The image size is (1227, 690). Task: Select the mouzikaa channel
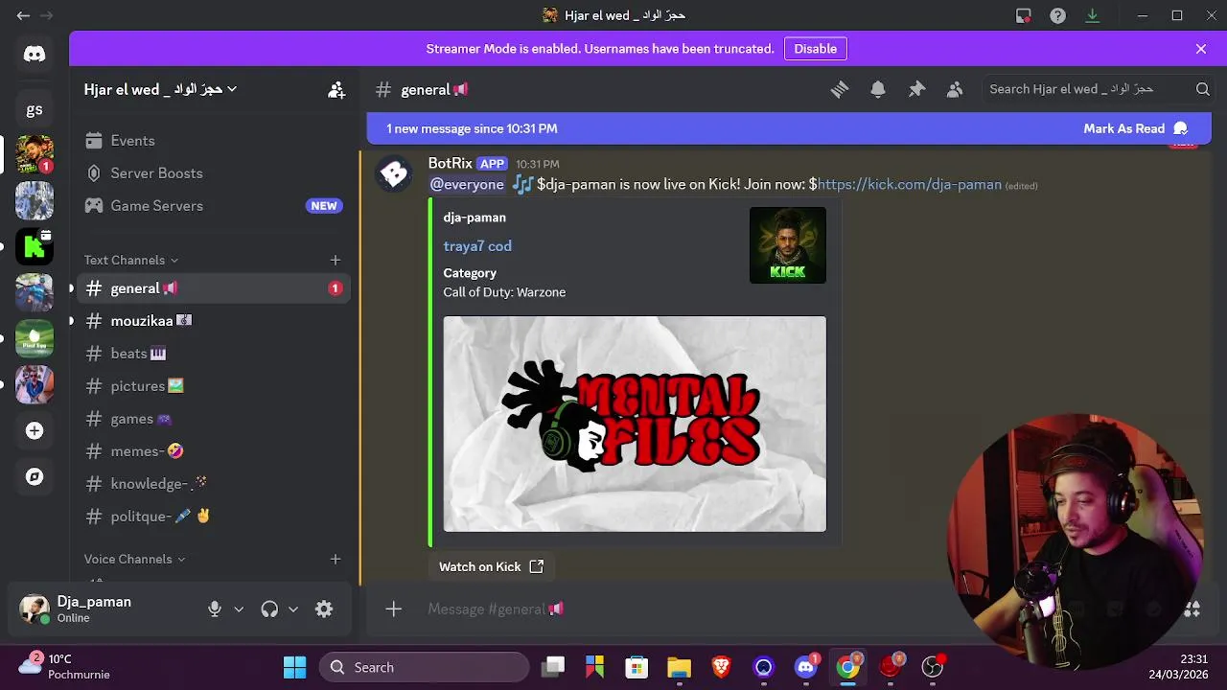213,321
